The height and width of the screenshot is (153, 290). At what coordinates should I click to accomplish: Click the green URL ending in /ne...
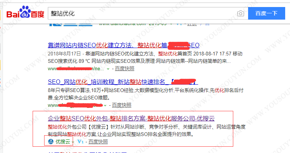coord(76,69)
